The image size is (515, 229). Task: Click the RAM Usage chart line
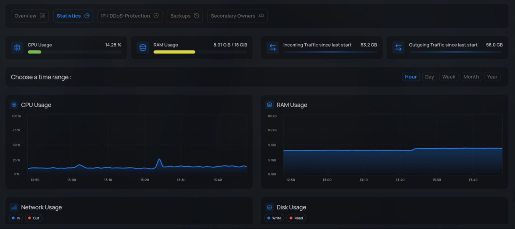393,150
